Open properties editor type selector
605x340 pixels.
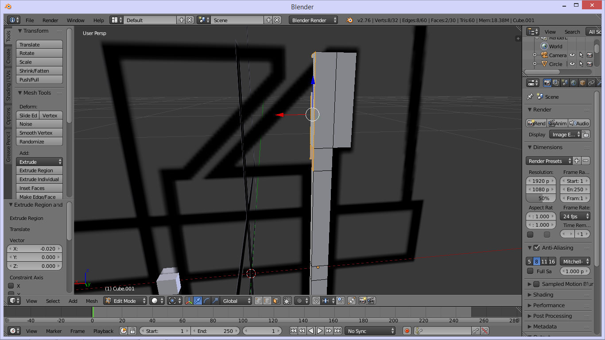(533, 83)
